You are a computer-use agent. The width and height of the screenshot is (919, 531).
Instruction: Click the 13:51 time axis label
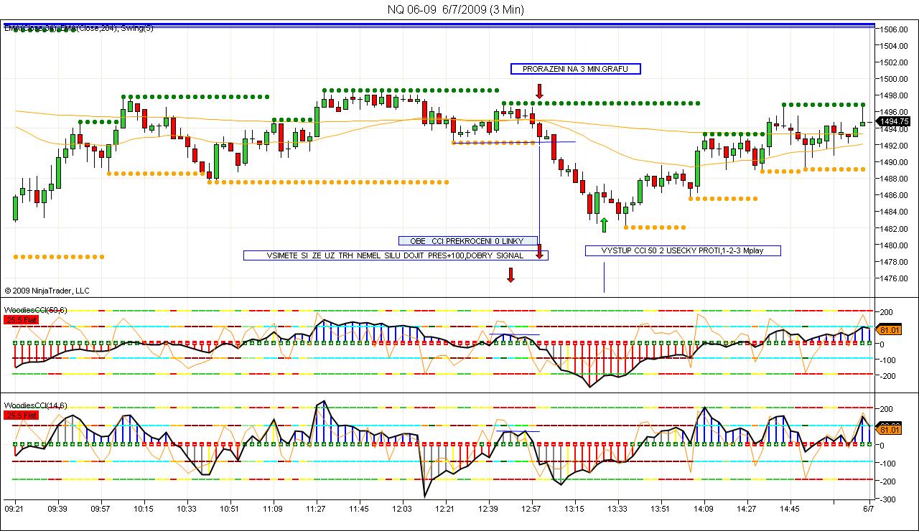(661, 509)
